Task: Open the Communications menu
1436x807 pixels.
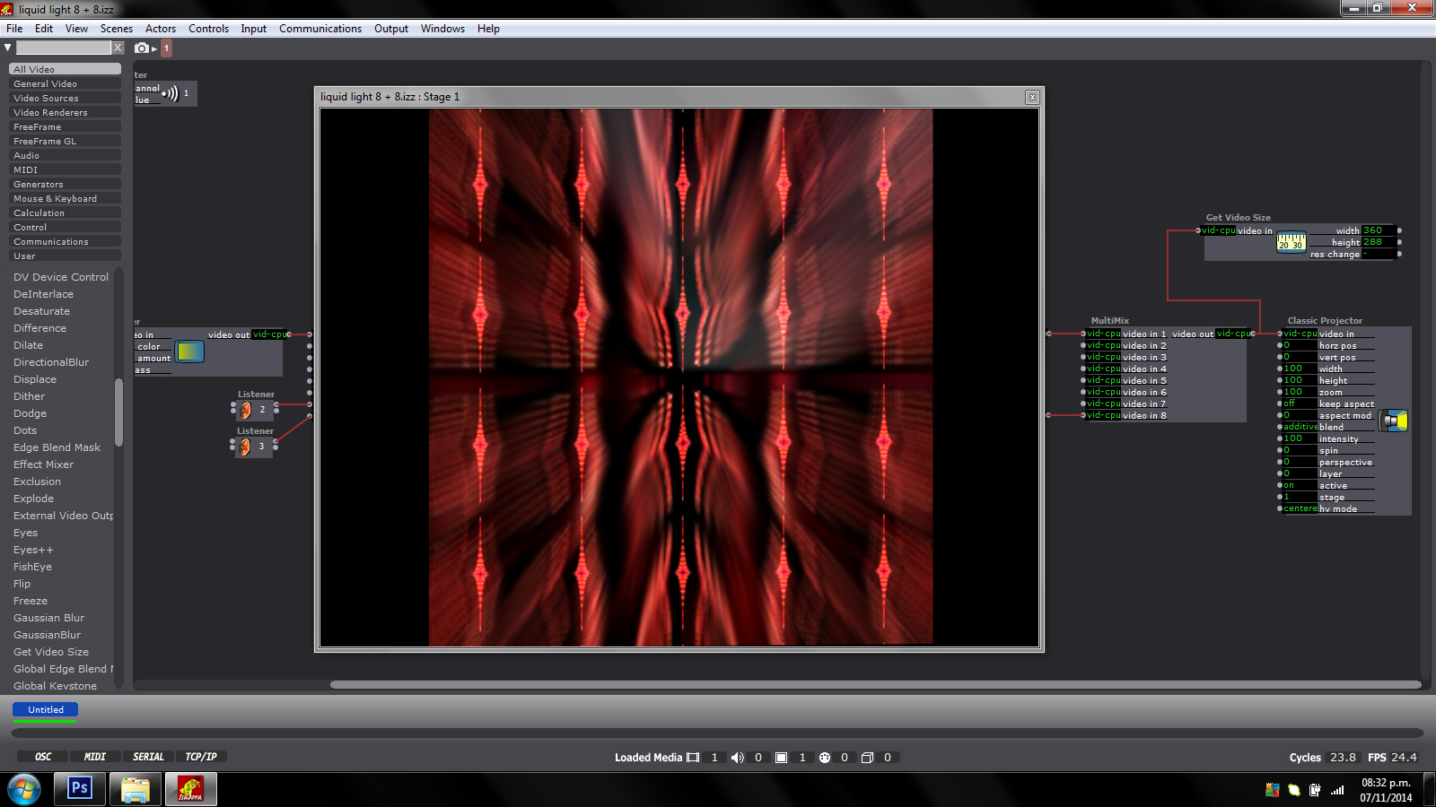Action: (320, 29)
